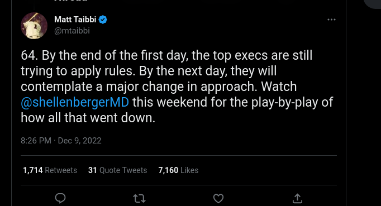
Task: Click the tweet's first line about top execs
Action: pos(166,56)
